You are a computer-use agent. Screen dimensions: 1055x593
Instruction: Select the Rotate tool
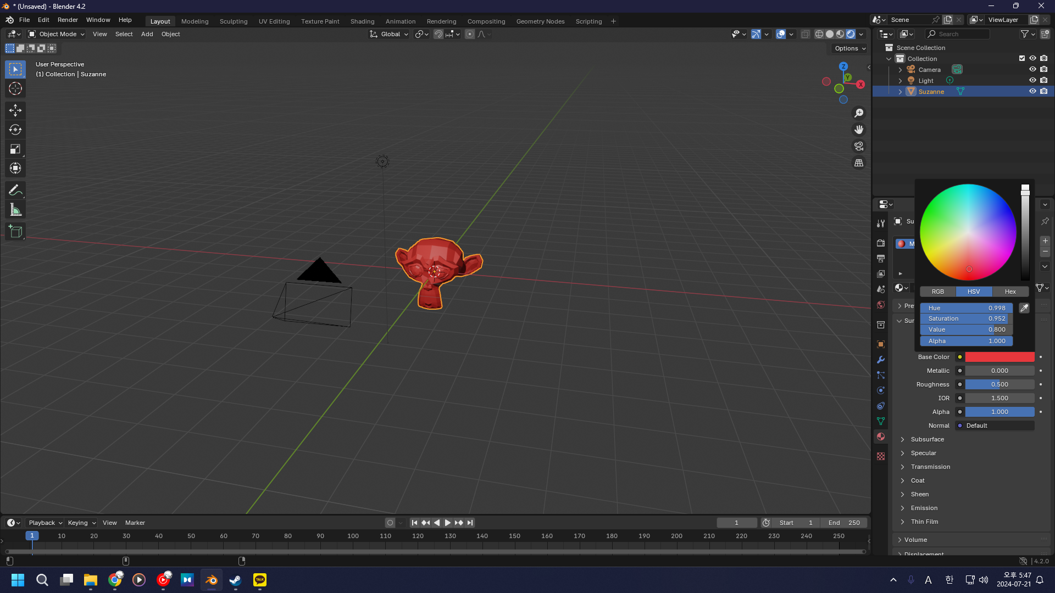click(15, 130)
